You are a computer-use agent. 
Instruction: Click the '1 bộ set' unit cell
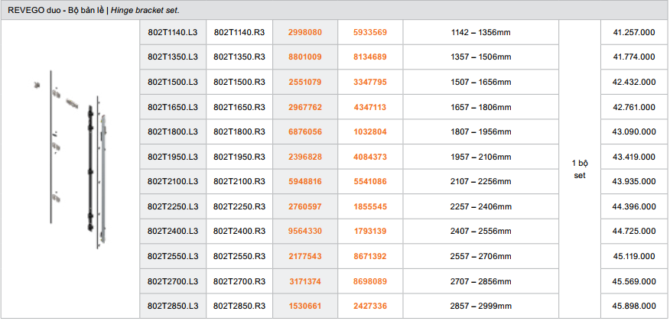coord(579,169)
